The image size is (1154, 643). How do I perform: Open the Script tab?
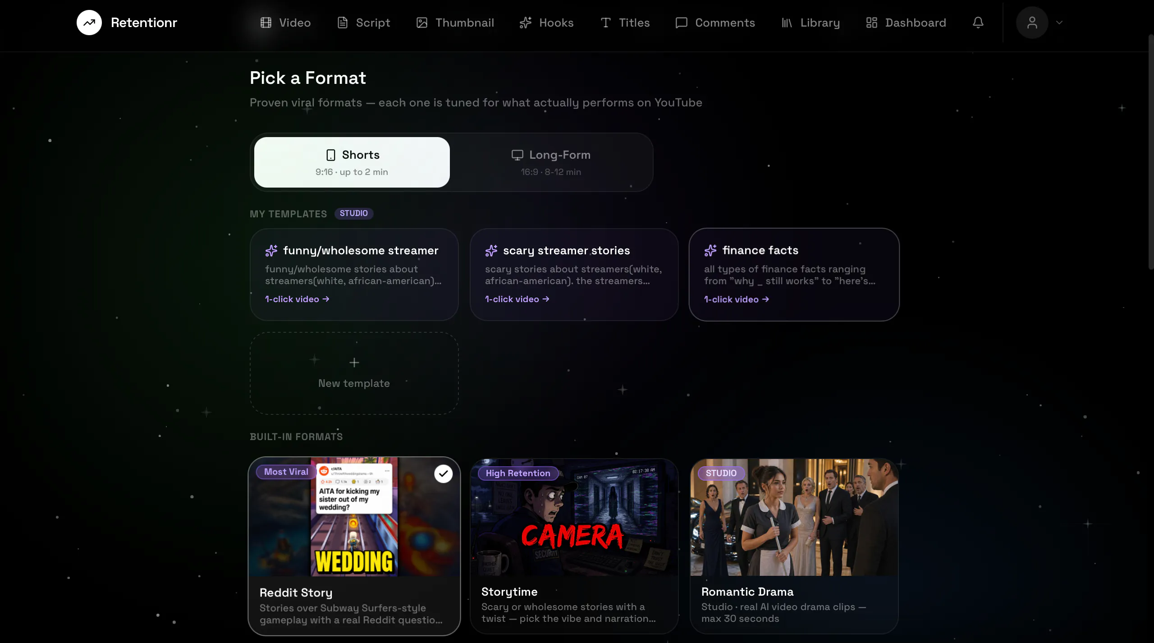coord(364,23)
